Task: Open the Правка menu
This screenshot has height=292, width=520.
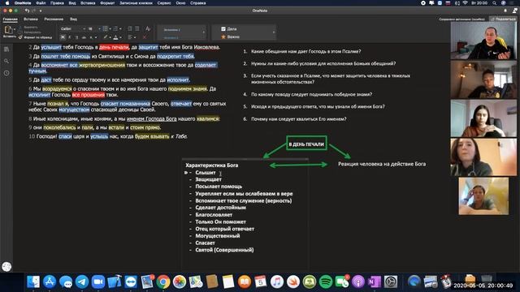Action: [58, 3]
